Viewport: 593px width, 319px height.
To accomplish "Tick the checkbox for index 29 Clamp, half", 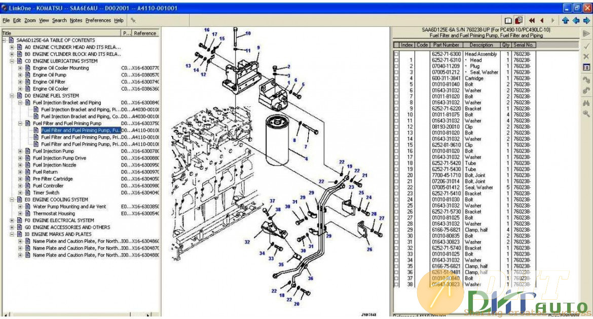I will (396, 230).
